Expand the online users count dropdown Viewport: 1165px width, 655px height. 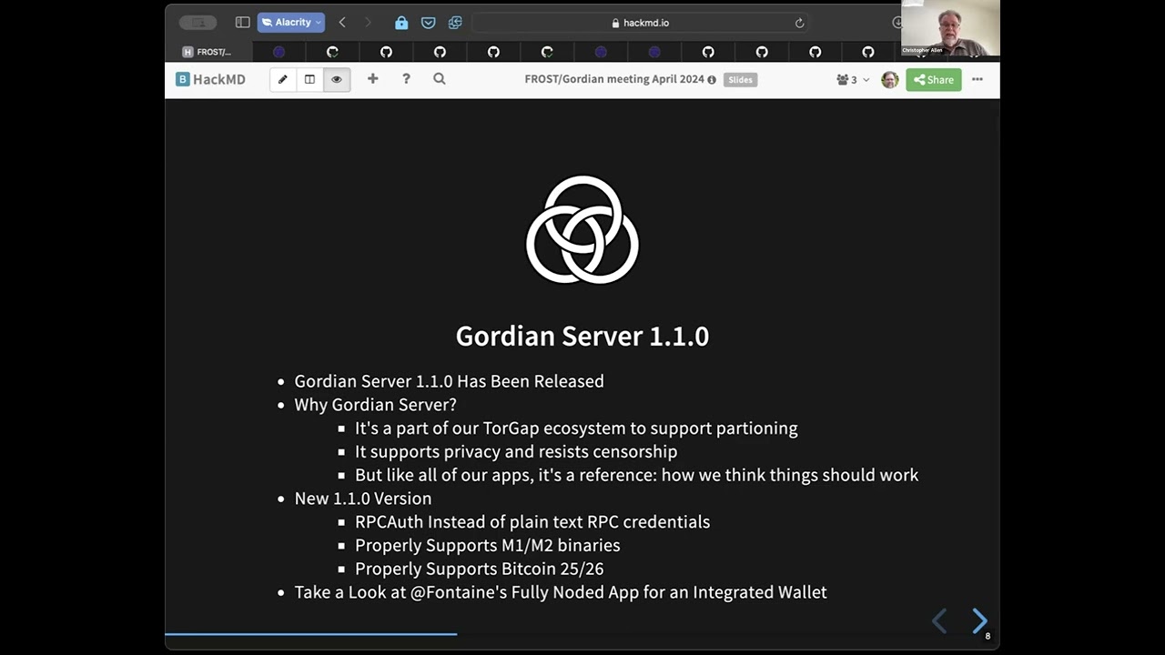(x=853, y=80)
